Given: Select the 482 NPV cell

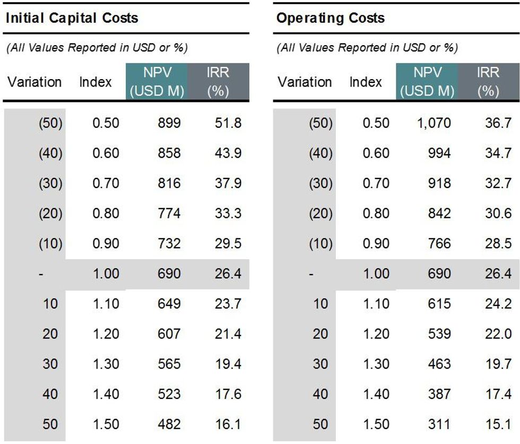Looking at the screenshot, I should click(169, 425).
